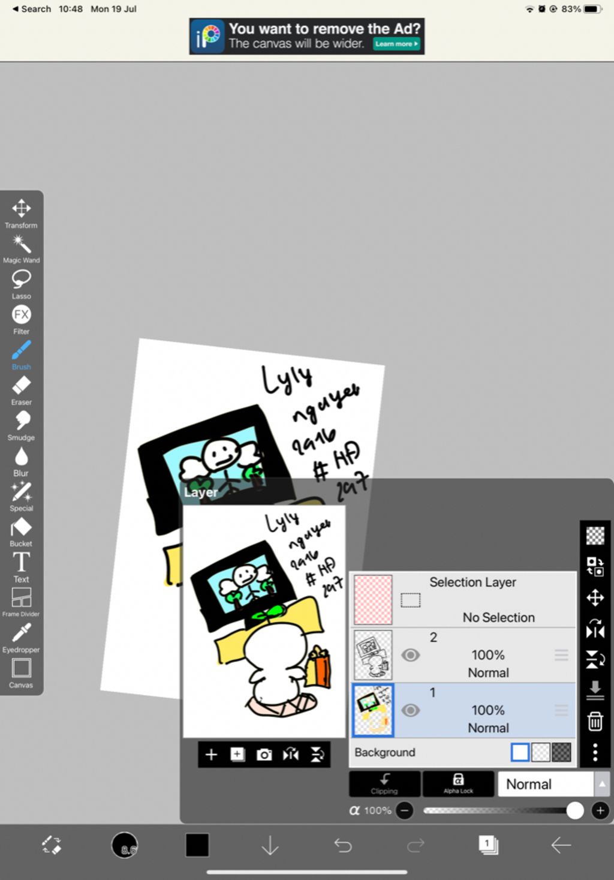The image size is (614, 880).
Task: Select the Eyedropper tool
Action: [x=21, y=637]
